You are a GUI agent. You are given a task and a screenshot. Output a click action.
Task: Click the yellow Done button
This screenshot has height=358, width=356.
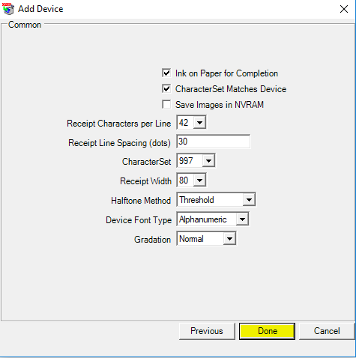click(x=267, y=331)
